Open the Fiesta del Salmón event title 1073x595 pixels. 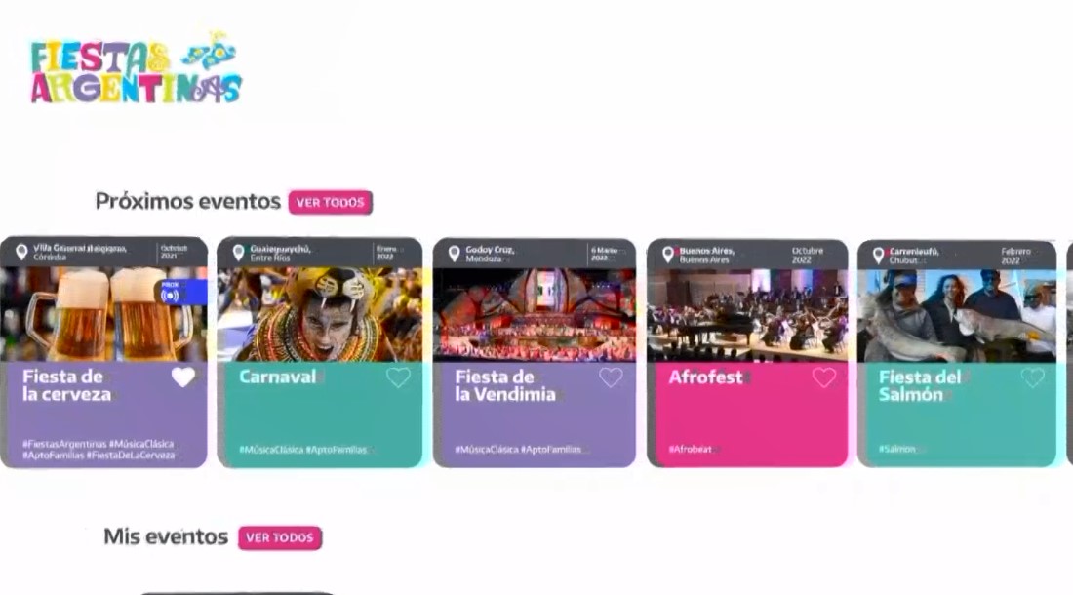point(920,385)
